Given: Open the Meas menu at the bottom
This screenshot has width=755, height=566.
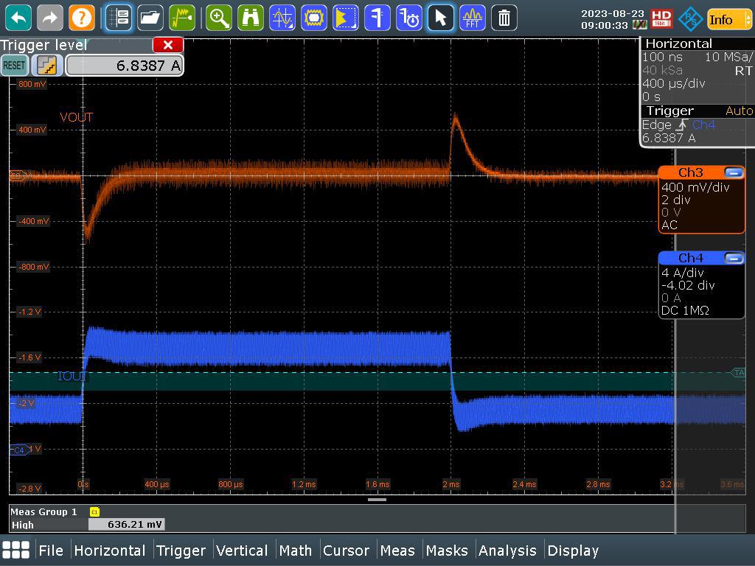Looking at the screenshot, I should pos(398,551).
